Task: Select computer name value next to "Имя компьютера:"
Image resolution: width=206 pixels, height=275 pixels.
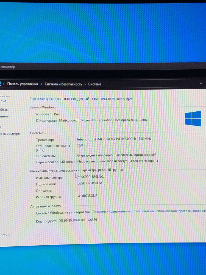Action: pos(91,177)
